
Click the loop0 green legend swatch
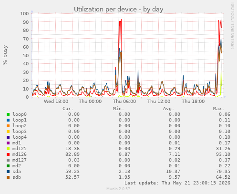point(8,114)
